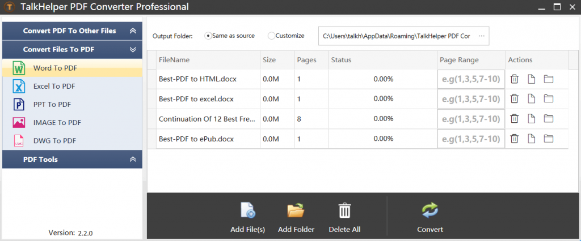Delete the Best-PDF to excel.docx row
Viewport: 581px width, 241px height.
point(514,98)
